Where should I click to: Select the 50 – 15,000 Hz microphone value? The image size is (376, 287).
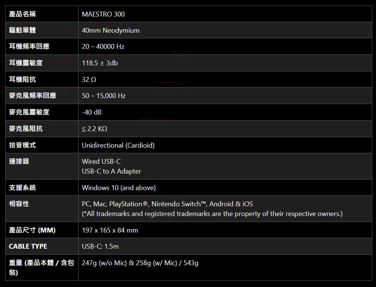pos(104,96)
